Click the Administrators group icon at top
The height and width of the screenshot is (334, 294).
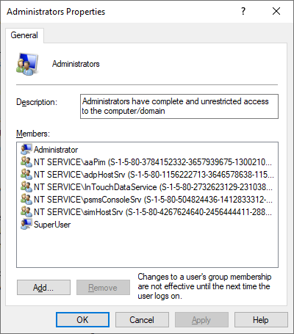27,64
